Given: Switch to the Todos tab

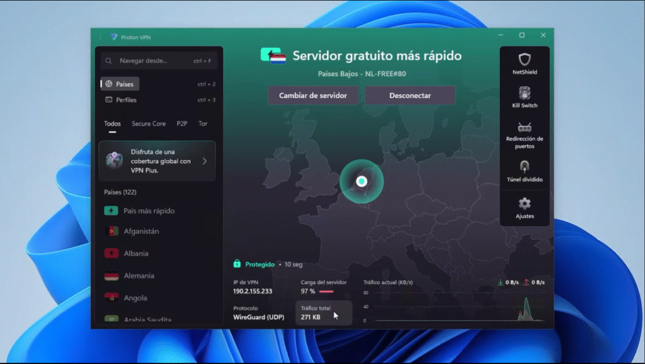Looking at the screenshot, I should 112,123.
